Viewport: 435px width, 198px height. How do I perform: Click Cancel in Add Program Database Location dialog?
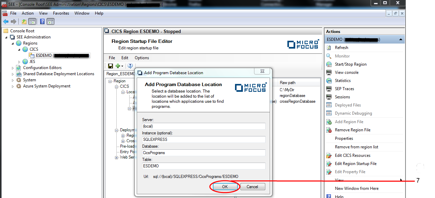tap(253, 186)
